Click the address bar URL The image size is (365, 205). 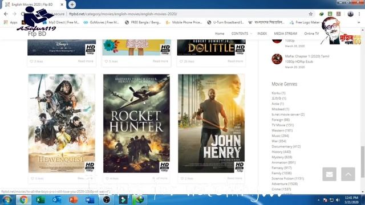pos(123,14)
